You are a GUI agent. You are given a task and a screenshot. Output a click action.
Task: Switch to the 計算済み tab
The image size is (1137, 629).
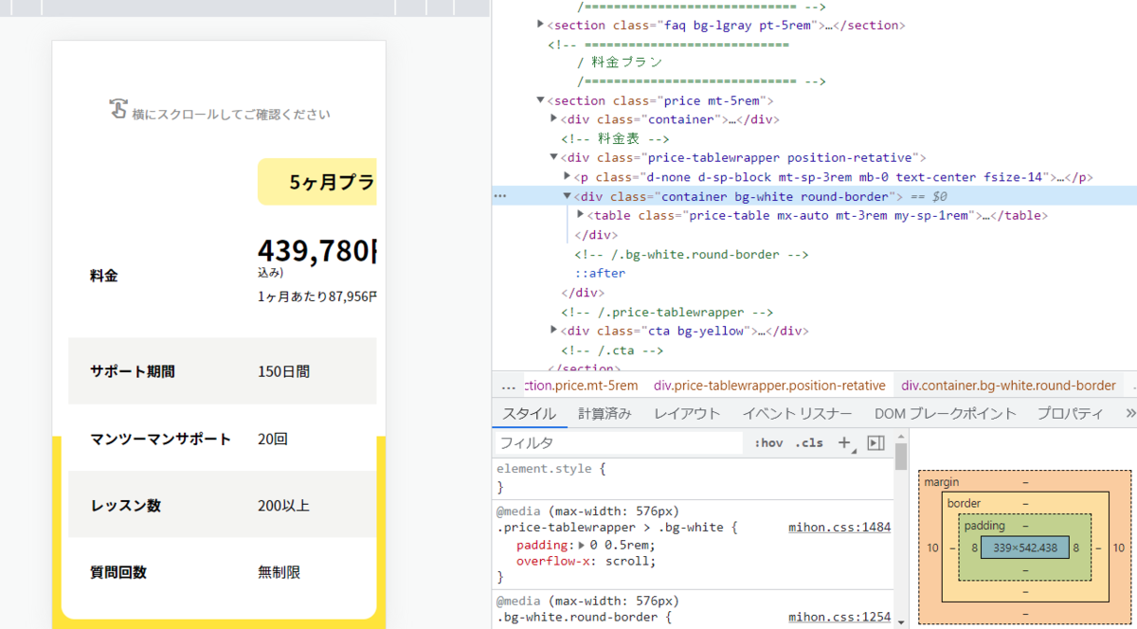pos(605,413)
